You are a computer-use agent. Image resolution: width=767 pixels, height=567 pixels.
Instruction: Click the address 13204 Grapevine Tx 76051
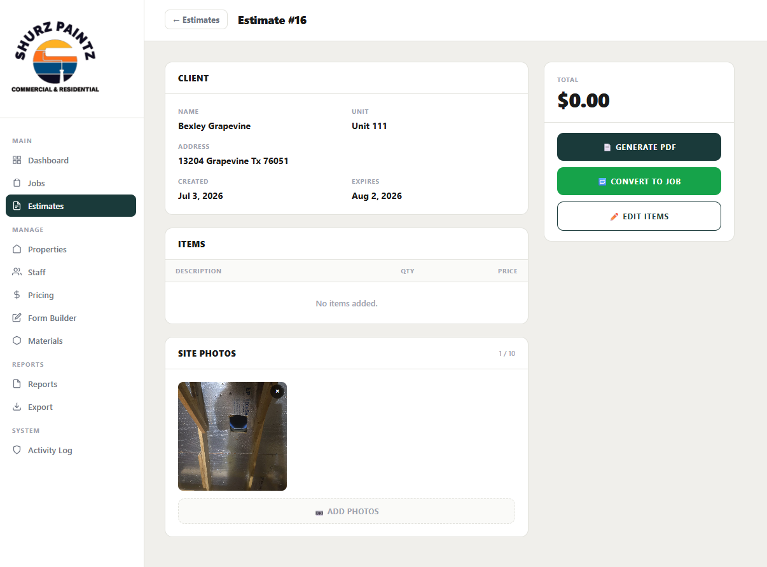tap(233, 161)
